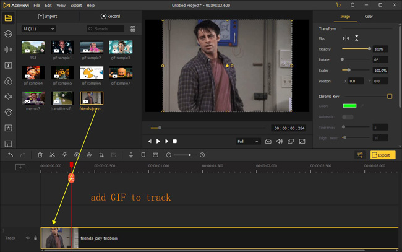Split the clip with scissors icon
The height and width of the screenshot is (252, 402).
pyautogui.click(x=53, y=155)
